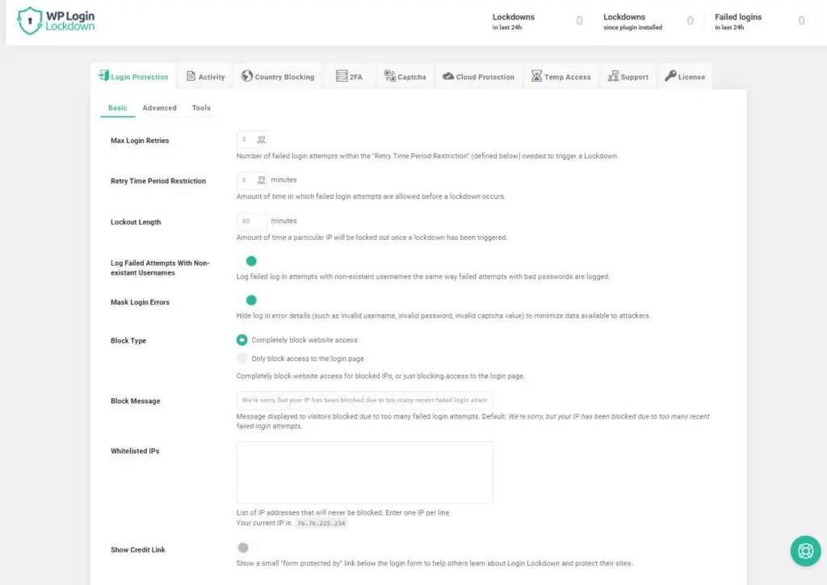Click the Activity tab document icon
Screen dimensions: 827x585
(191, 76)
